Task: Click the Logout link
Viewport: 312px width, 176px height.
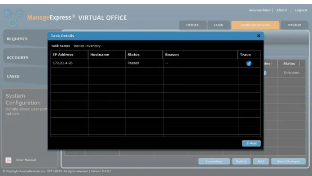Action: click(301, 10)
